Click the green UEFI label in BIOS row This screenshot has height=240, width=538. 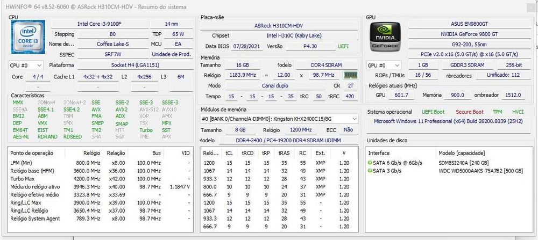343,46
